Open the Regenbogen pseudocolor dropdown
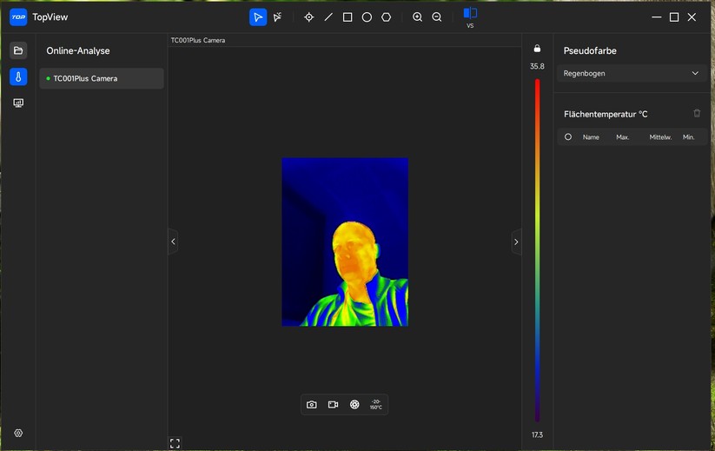The image size is (715, 451). [x=632, y=73]
